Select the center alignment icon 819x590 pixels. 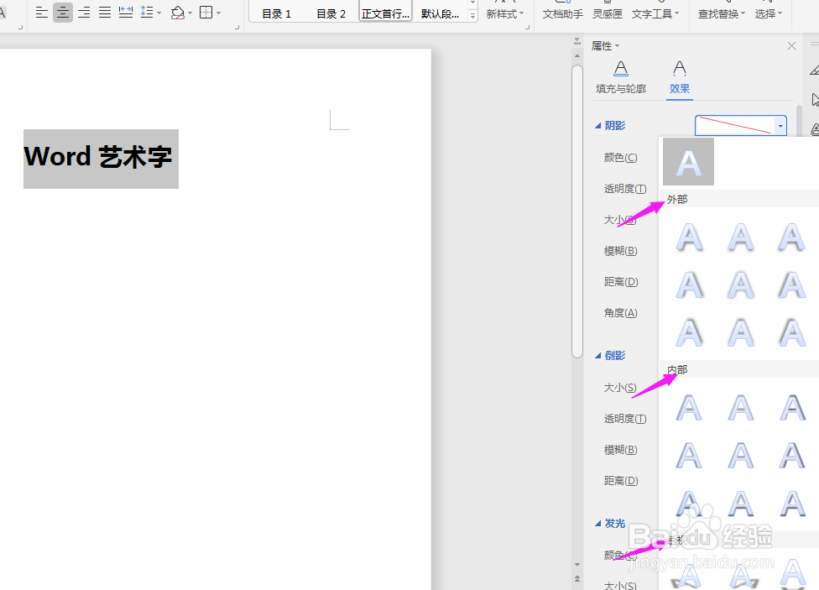tap(62, 12)
